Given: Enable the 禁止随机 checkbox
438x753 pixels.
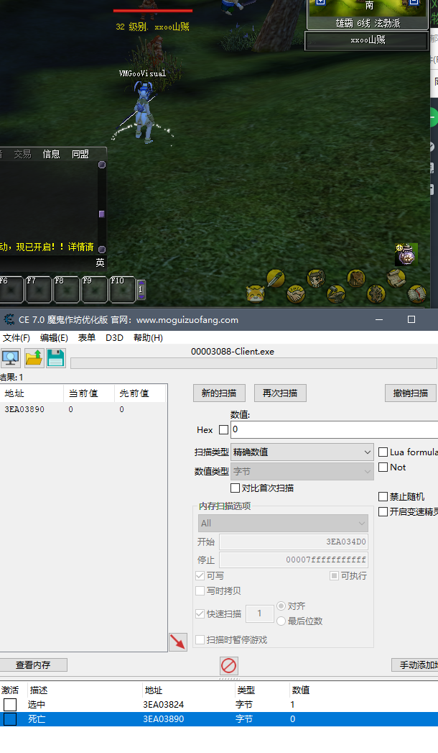Looking at the screenshot, I should tap(383, 496).
